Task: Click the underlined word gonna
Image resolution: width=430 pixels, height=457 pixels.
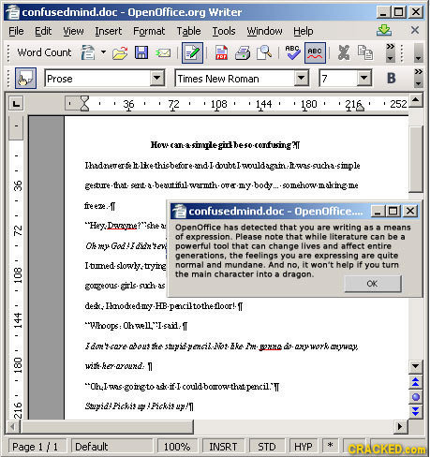Action: [271, 346]
